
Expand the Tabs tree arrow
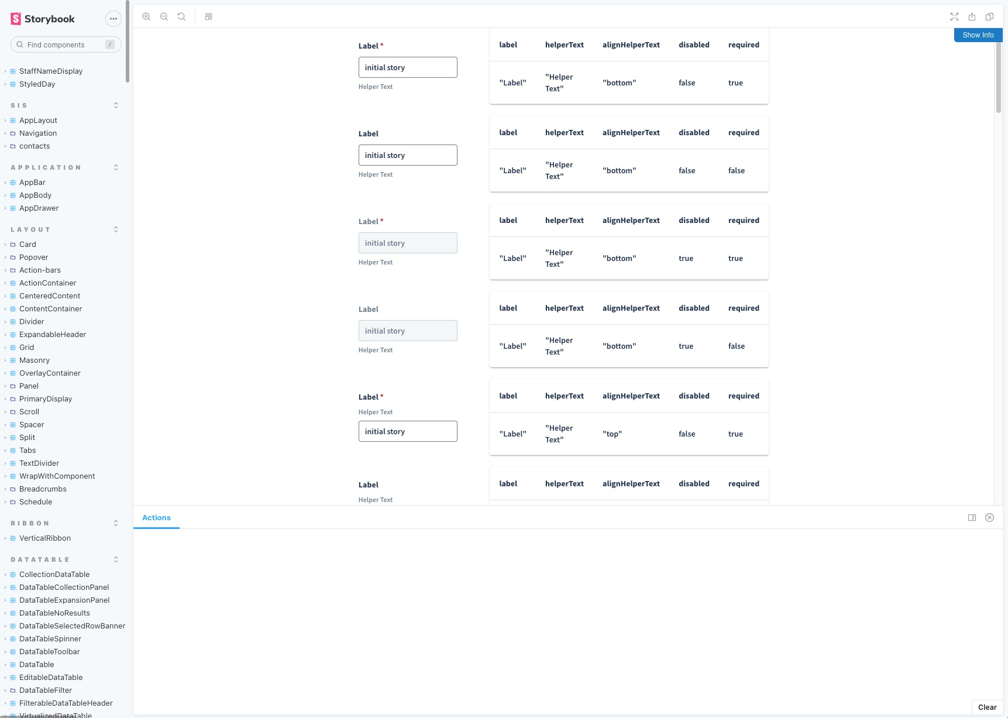tap(5, 451)
